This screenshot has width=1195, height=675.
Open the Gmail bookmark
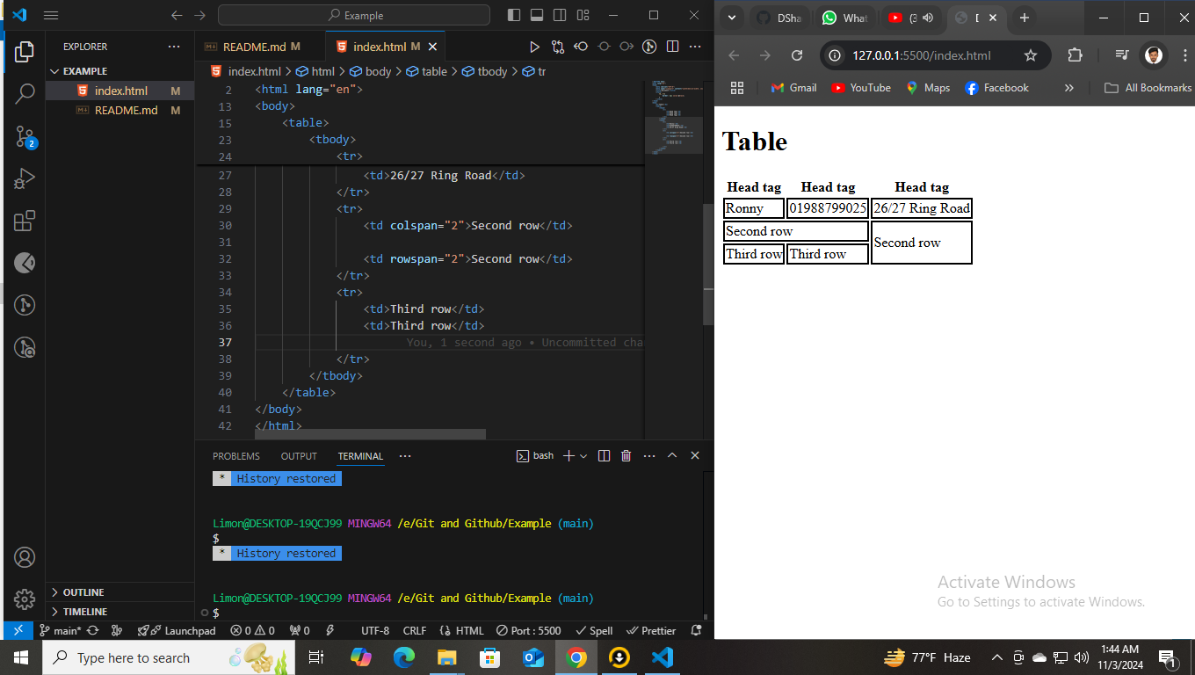click(x=793, y=88)
